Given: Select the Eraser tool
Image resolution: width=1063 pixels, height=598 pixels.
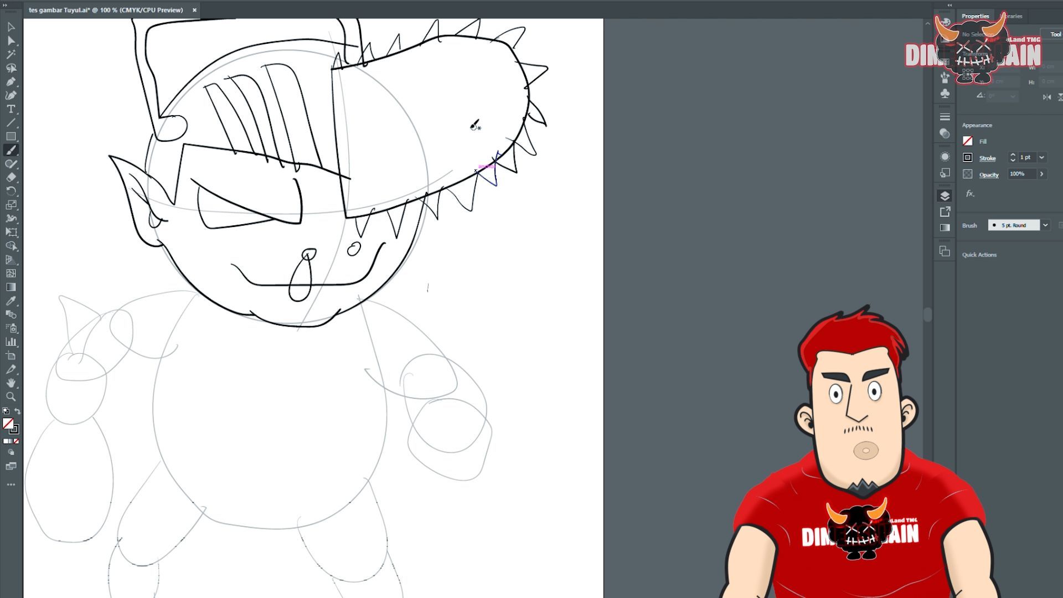Looking at the screenshot, I should [11, 178].
